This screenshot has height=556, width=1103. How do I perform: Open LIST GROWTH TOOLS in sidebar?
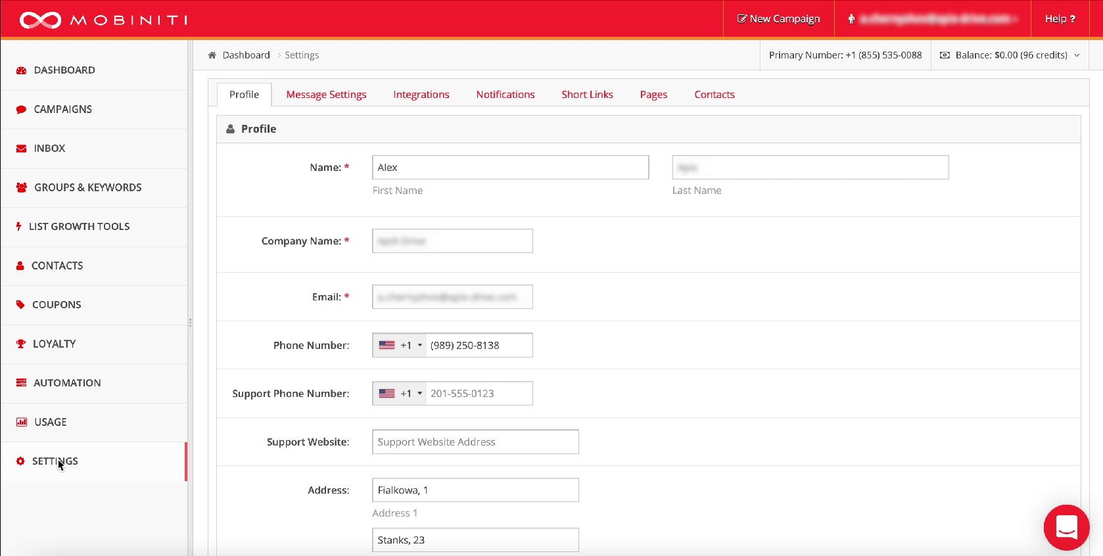(94, 227)
